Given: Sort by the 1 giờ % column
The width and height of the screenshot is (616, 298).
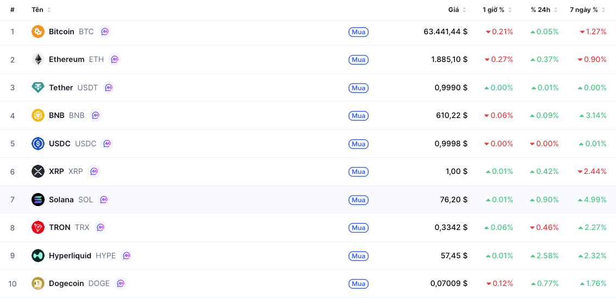Looking at the screenshot, I should coord(497,10).
